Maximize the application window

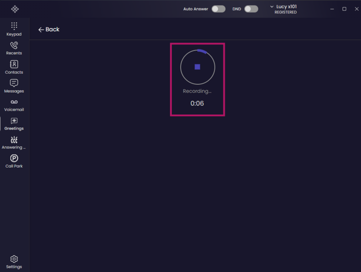click(x=344, y=9)
